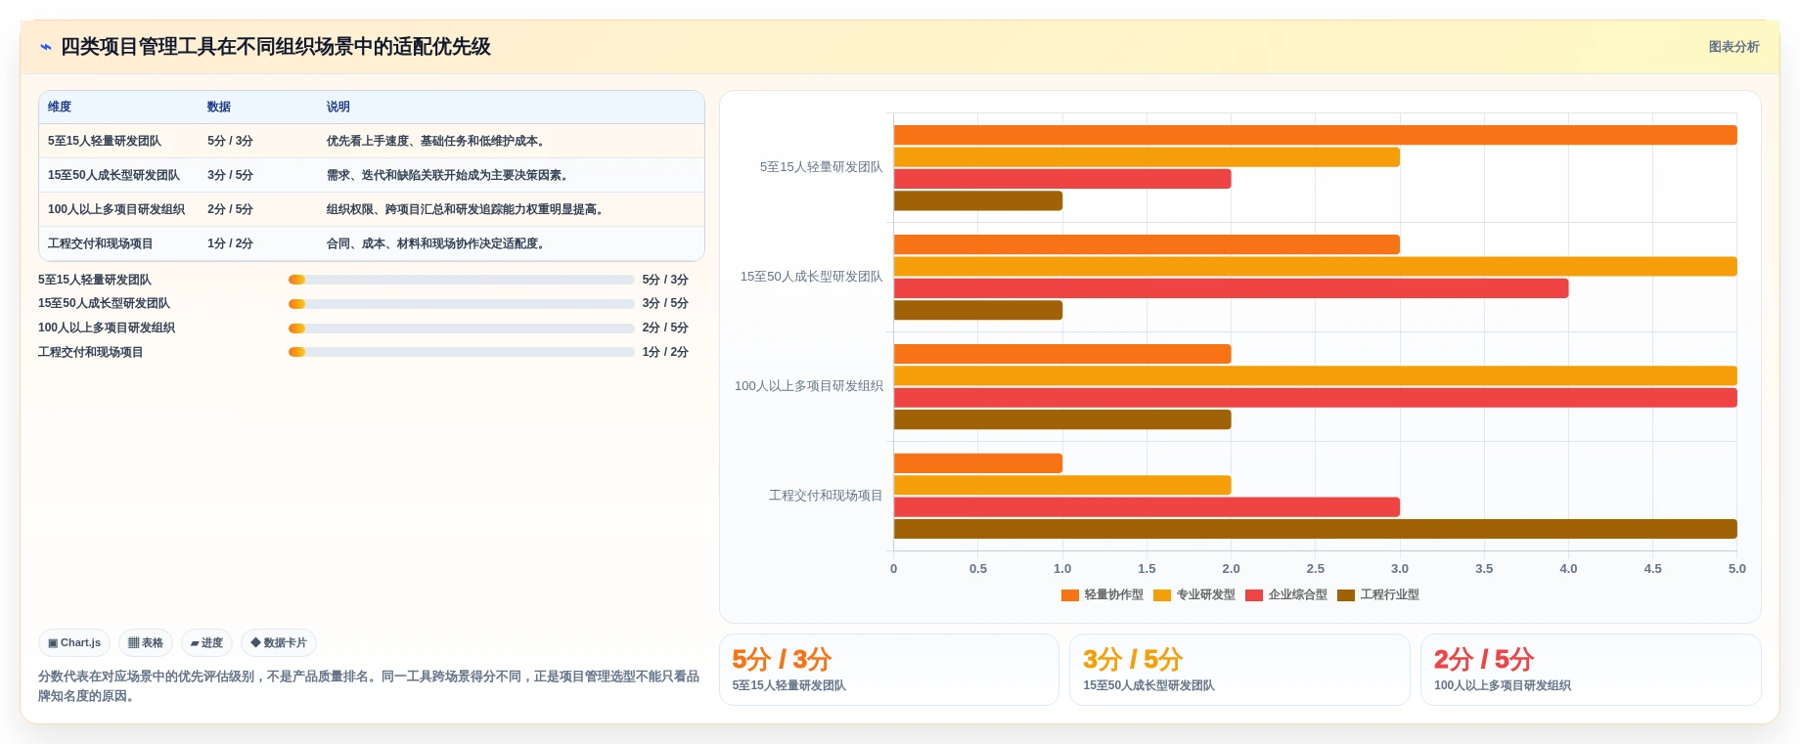Image resolution: width=1800 pixels, height=744 pixels.
Task: Click the footnote starting 分数代表在对应场景中
Action: tap(369, 686)
